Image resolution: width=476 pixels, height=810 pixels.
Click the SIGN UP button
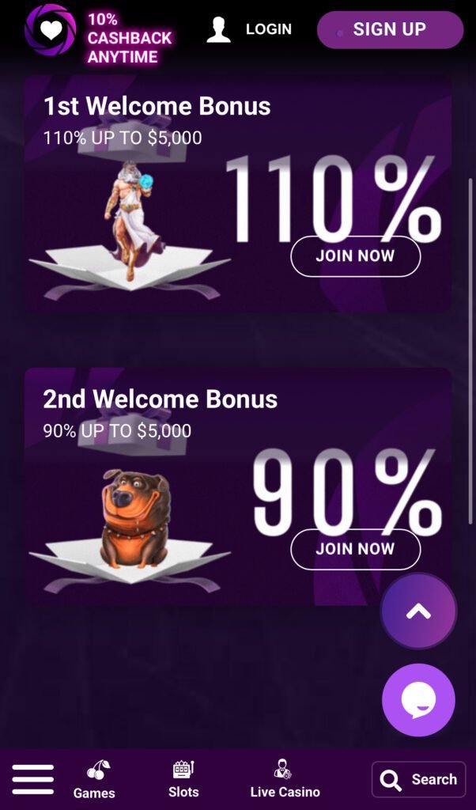[x=391, y=29]
